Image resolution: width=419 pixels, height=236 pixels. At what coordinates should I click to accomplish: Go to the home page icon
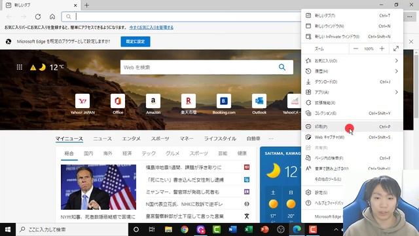(52, 16)
